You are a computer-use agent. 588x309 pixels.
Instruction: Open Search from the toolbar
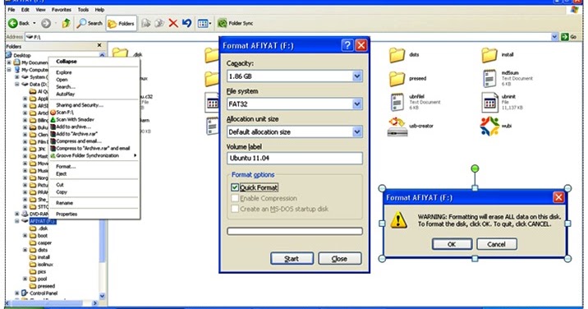pos(90,23)
